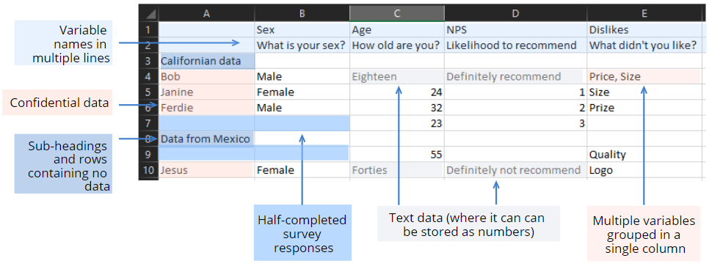Select column A header
Screen dimensions: 709x269
point(207,14)
